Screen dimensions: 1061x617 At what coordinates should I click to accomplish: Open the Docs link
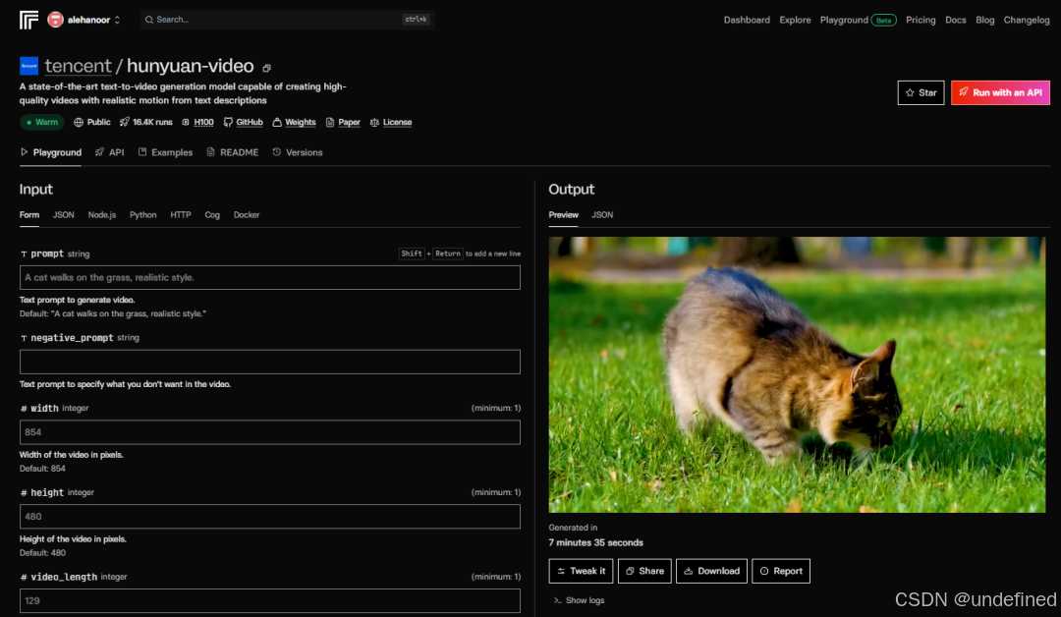(956, 20)
